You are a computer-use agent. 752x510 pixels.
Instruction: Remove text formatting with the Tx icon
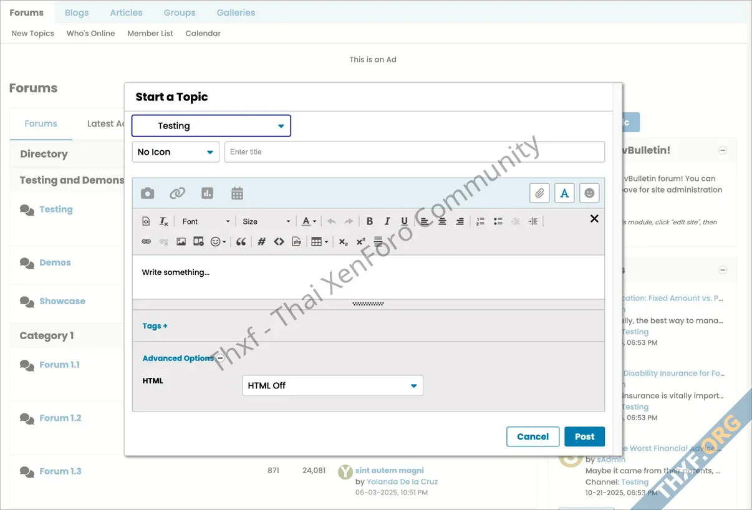[163, 221]
